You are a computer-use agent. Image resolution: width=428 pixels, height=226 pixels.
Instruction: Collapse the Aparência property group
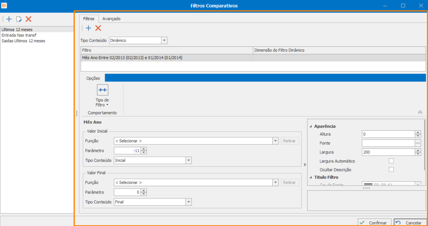click(x=311, y=126)
